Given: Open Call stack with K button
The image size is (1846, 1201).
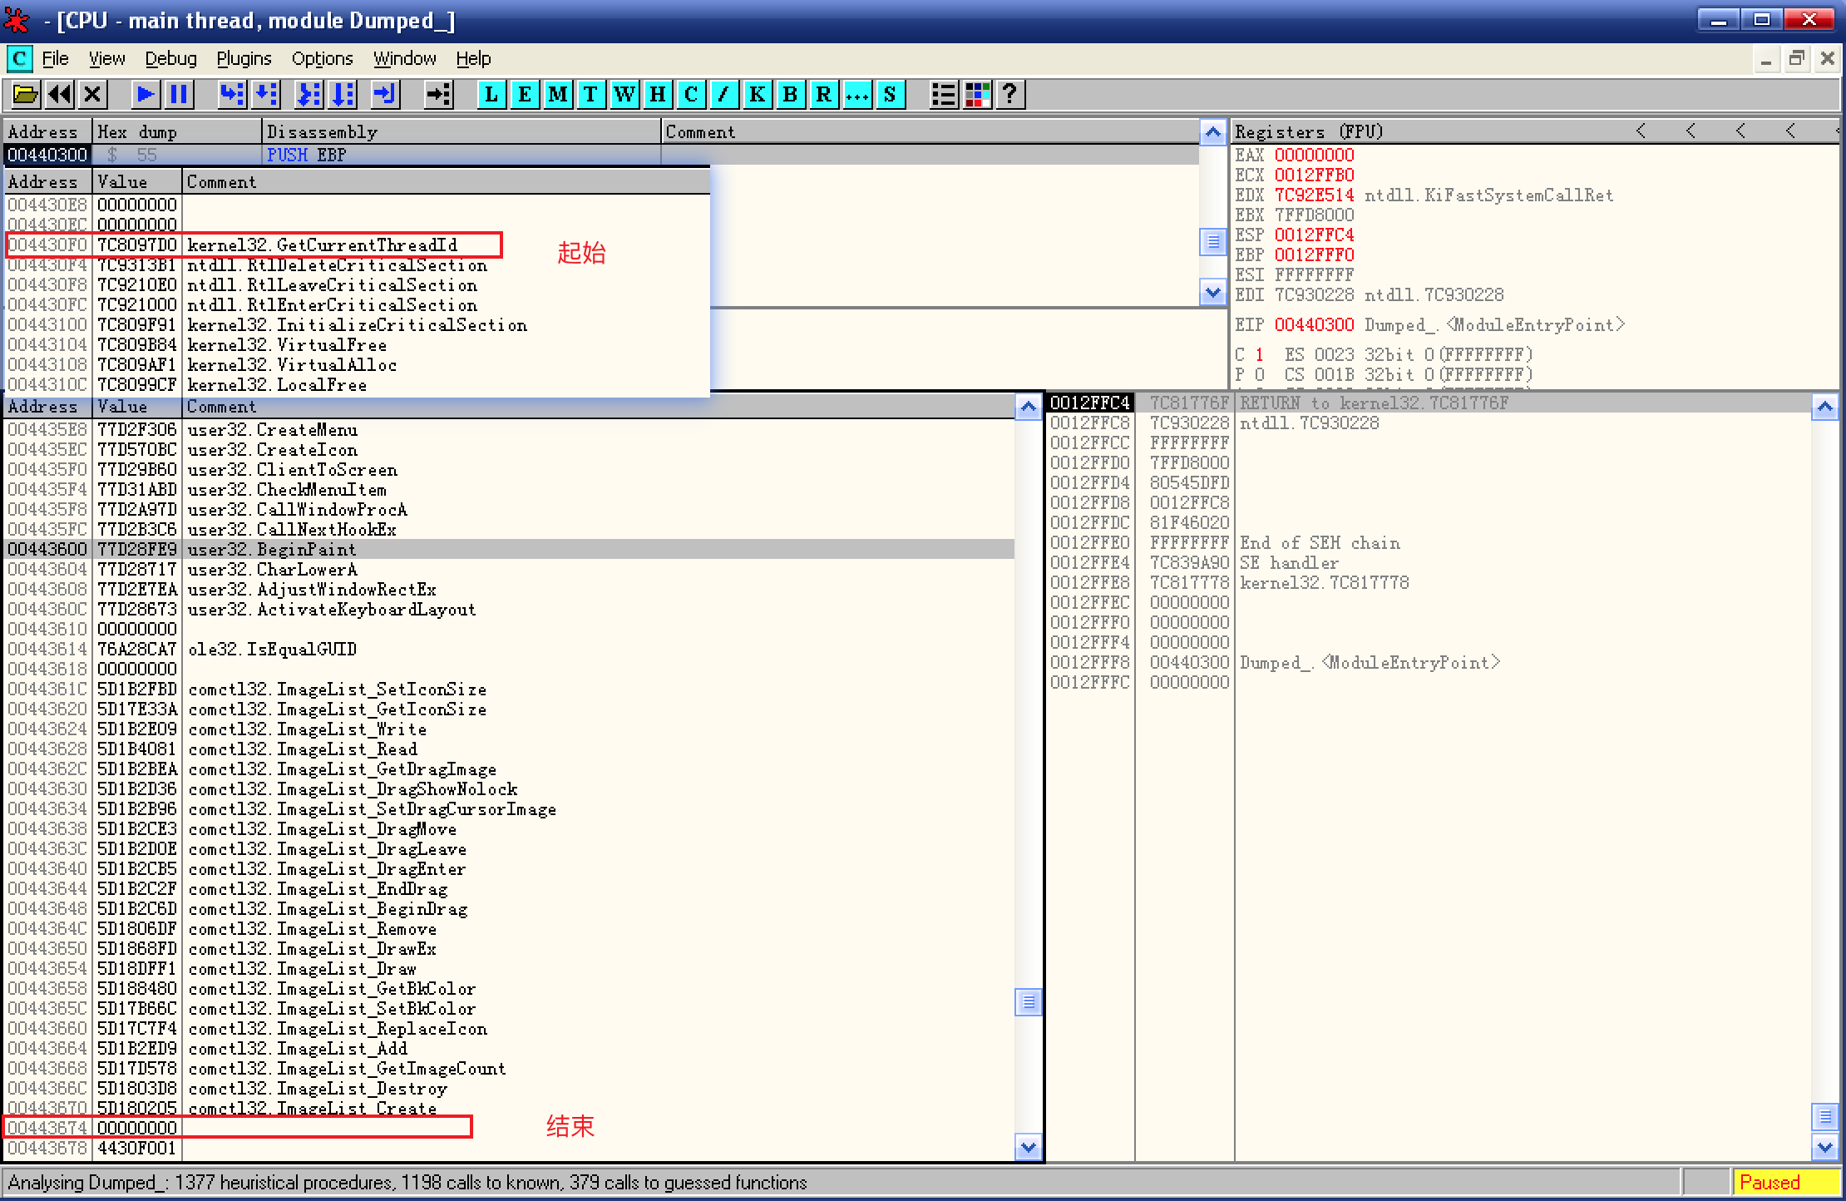Looking at the screenshot, I should (757, 95).
